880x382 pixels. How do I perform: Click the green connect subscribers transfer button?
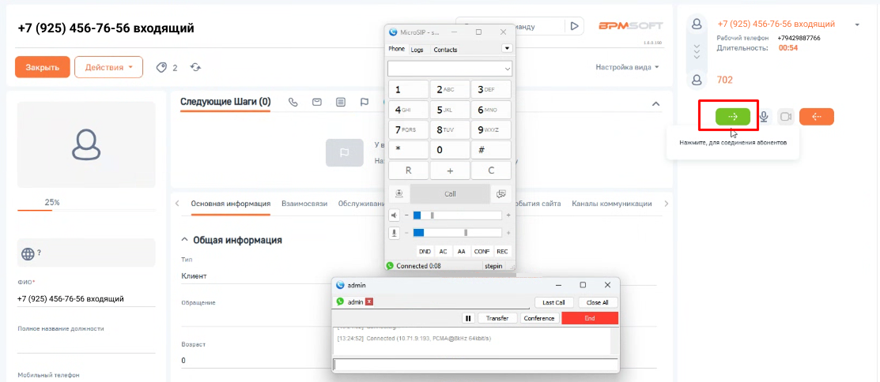tap(732, 117)
